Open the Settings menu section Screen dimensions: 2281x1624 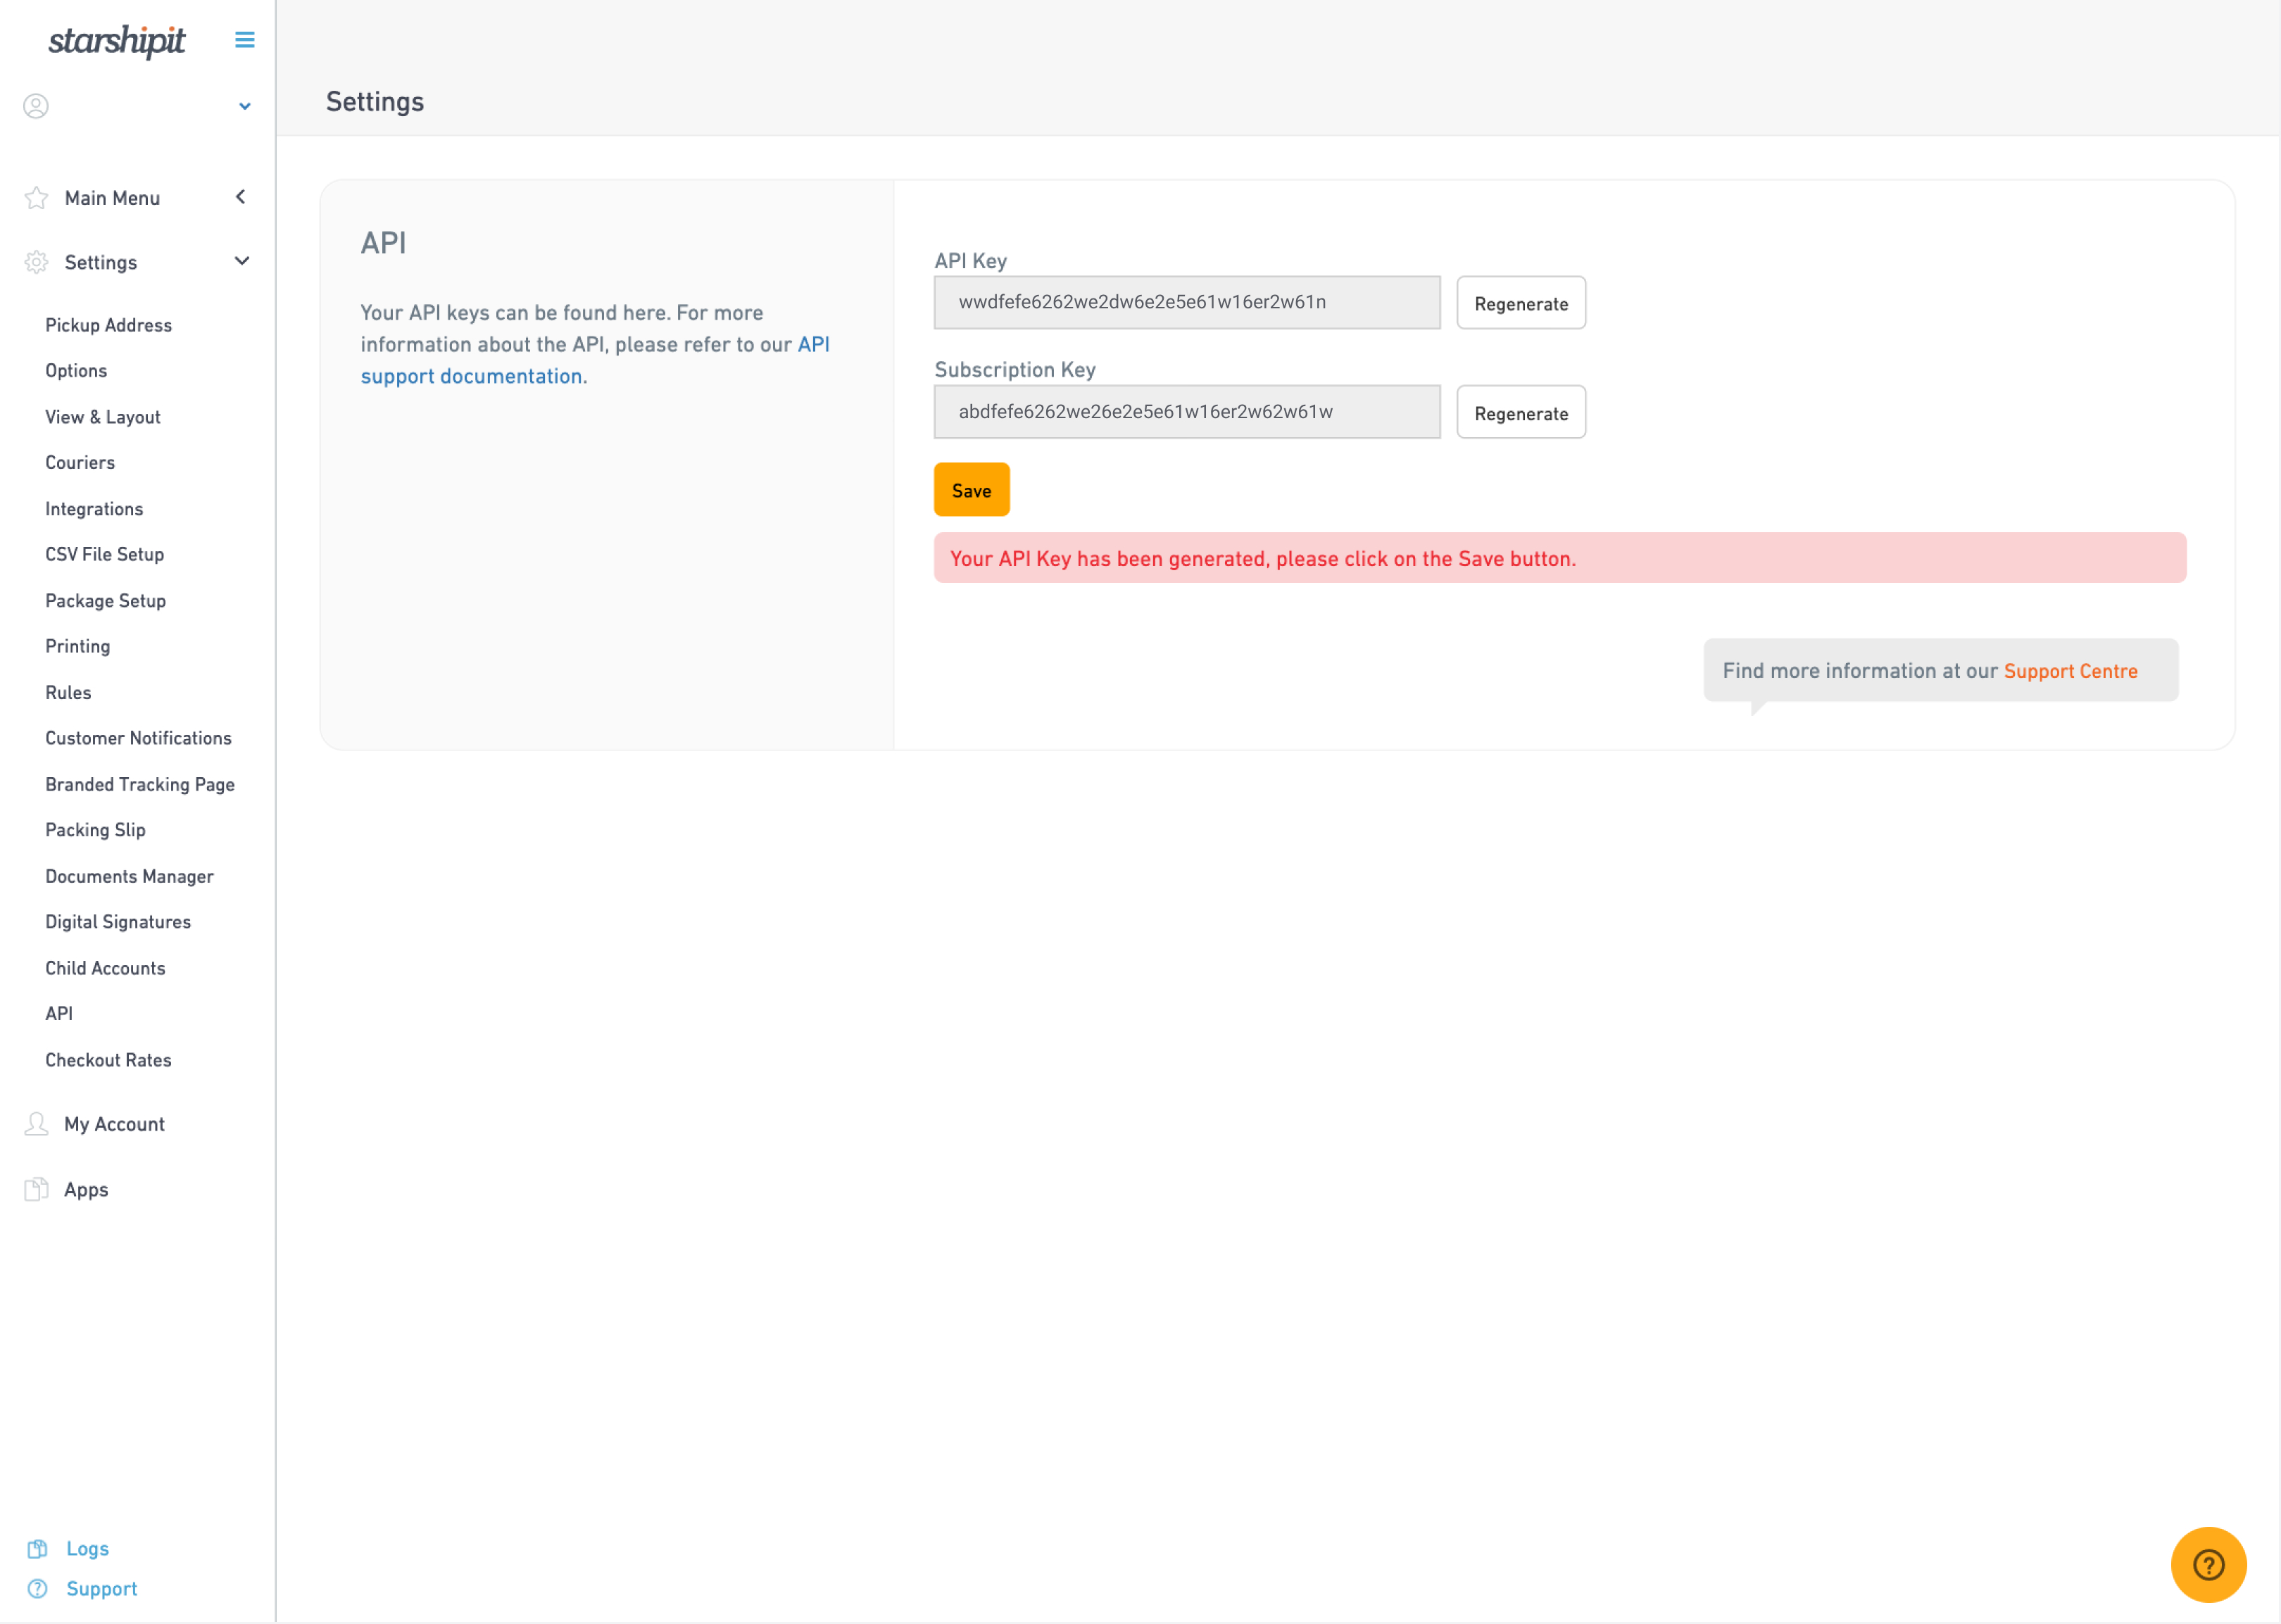pyautogui.click(x=101, y=262)
